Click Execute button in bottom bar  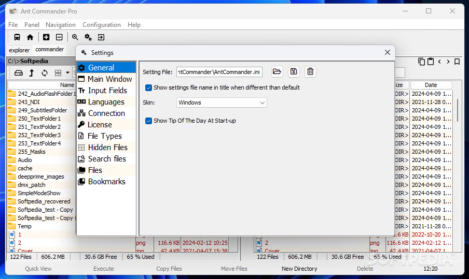[x=103, y=269]
